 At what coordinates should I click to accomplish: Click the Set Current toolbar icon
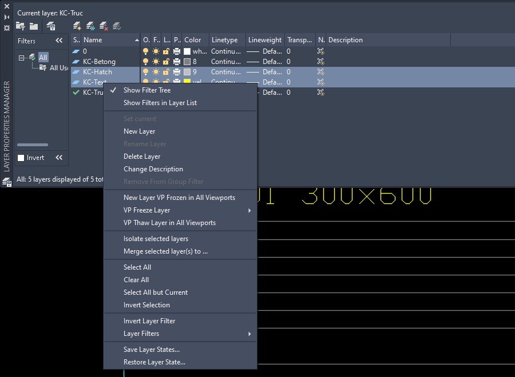(x=117, y=26)
